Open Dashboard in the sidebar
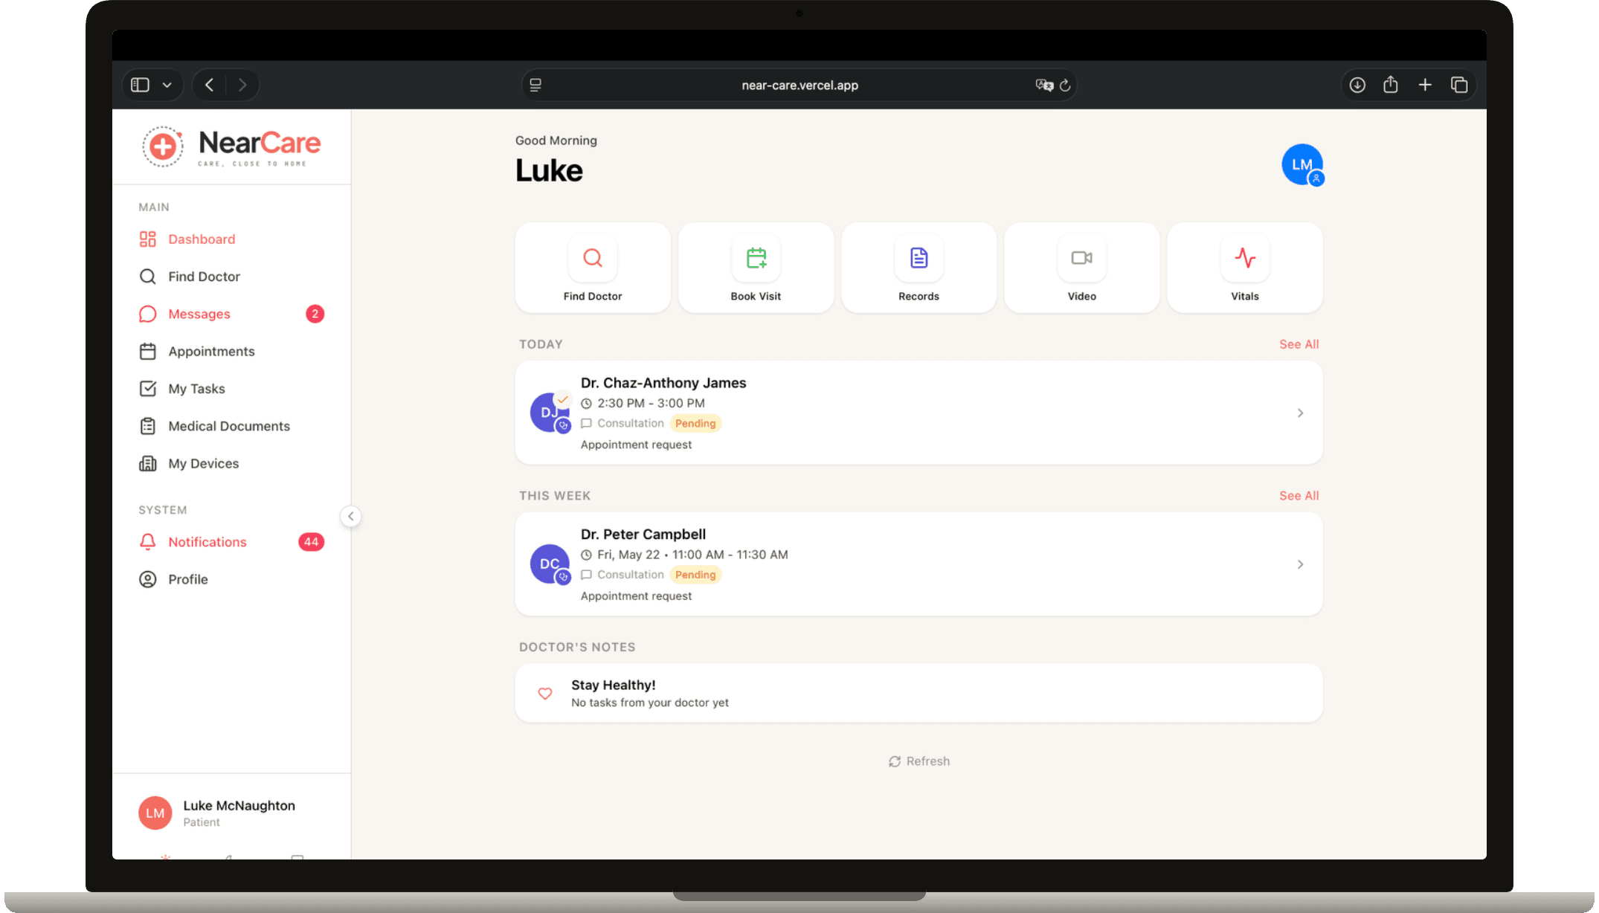 tap(231, 239)
